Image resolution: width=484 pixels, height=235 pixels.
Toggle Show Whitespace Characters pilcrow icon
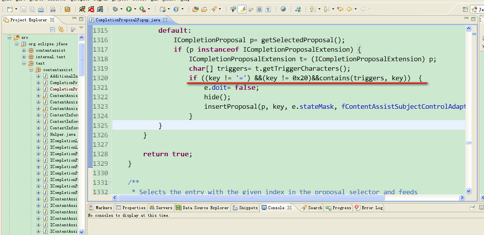tap(269, 9)
